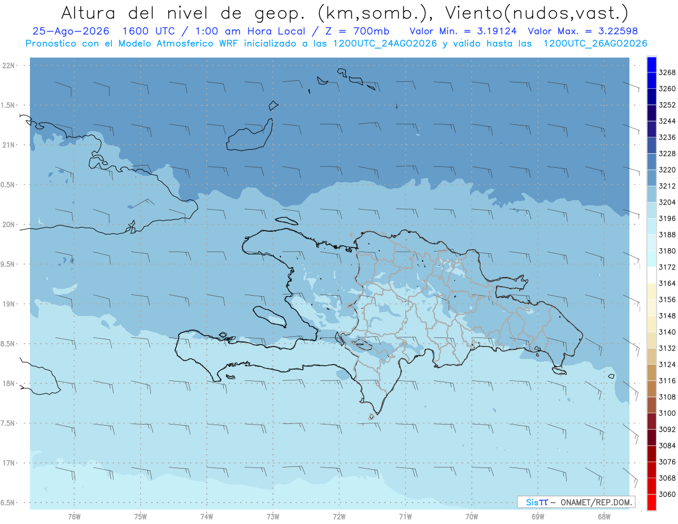Click the legend value '3164'
This screenshot has height=524, width=678.
667,283
